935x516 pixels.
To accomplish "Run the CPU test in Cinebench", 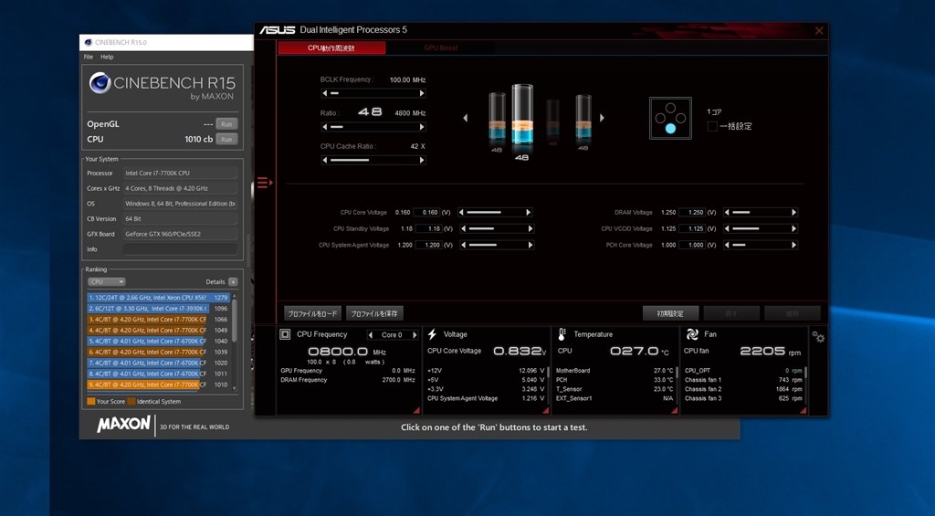I will (x=226, y=139).
